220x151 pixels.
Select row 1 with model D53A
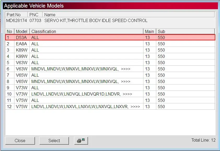click(x=110, y=37)
